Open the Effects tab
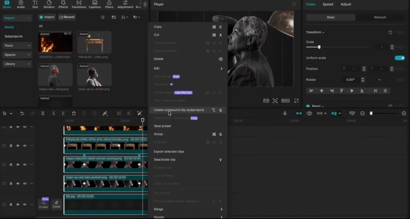This screenshot has height=219, width=410. point(63,4)
